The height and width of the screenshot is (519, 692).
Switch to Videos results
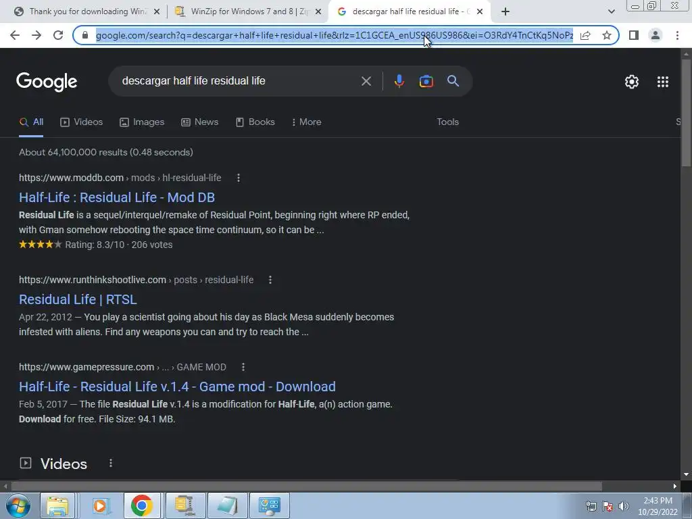(x=82, y=122)
